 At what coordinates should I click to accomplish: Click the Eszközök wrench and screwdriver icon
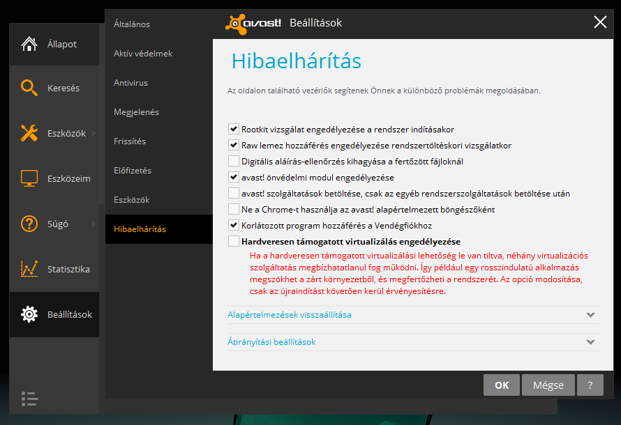coord(29,133)
